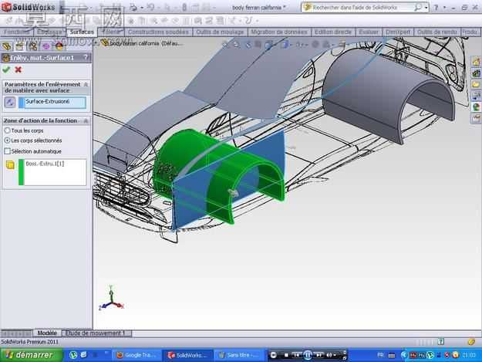Screen dimensions: 482x362
Task: Open the Sans titre taskbar window
Action: click(x=238, y=355)
